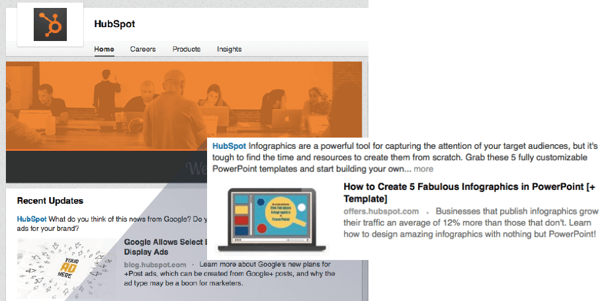Viewport: 602px width, 301px height.
Task: Visit the offers.hubspot.com source link
Action: point(381,211)
